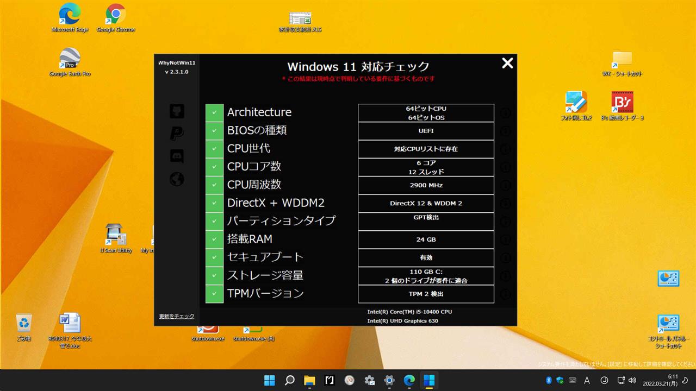696x391 pixels.
Task: Click the 対応CPUリストに存在 result cell
Action: [426, 149]
